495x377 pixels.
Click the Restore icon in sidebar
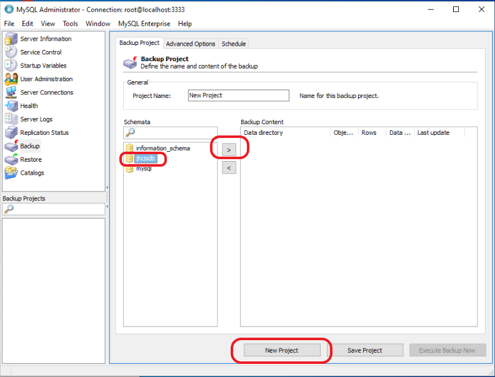(x=11, y=160)
